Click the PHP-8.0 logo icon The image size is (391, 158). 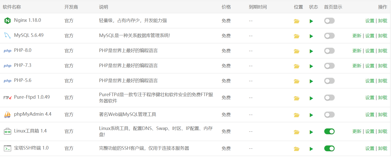click(x=8, y=51)
